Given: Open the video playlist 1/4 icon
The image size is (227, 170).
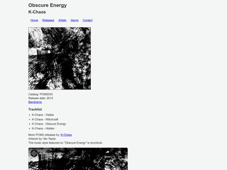Looking at the screenshot, I should pos(119,154).
